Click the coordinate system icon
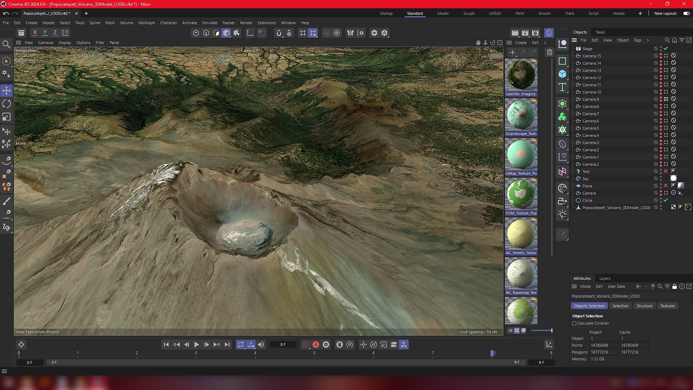The height and width of the screenshot is (390, 693). point(65,33)
